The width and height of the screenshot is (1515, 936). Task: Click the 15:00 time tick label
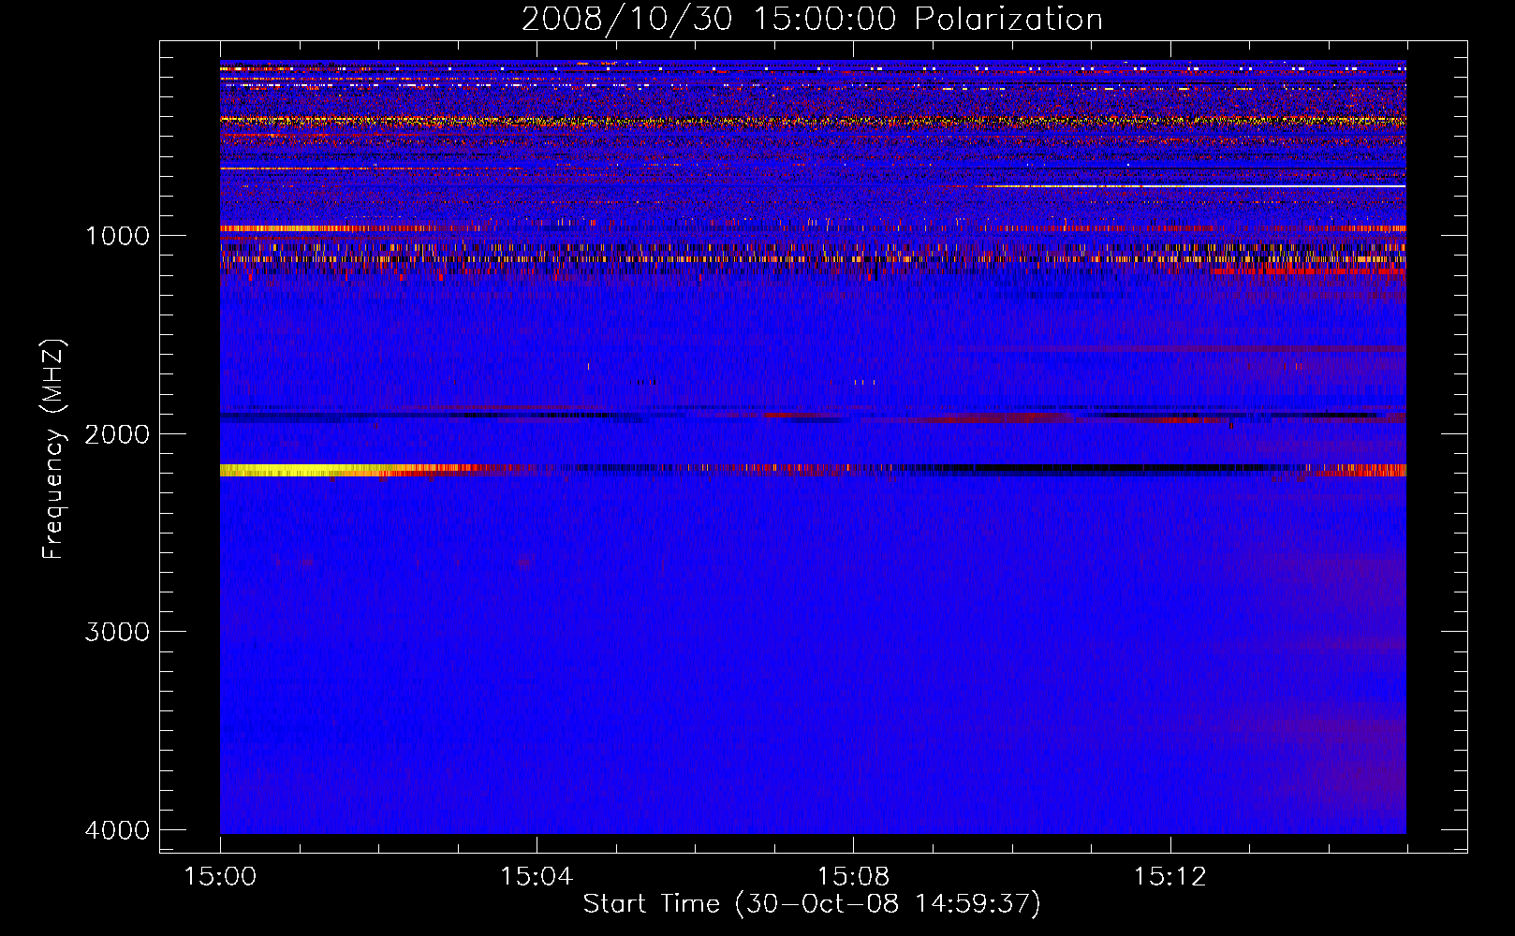click(x=220, y=877)
